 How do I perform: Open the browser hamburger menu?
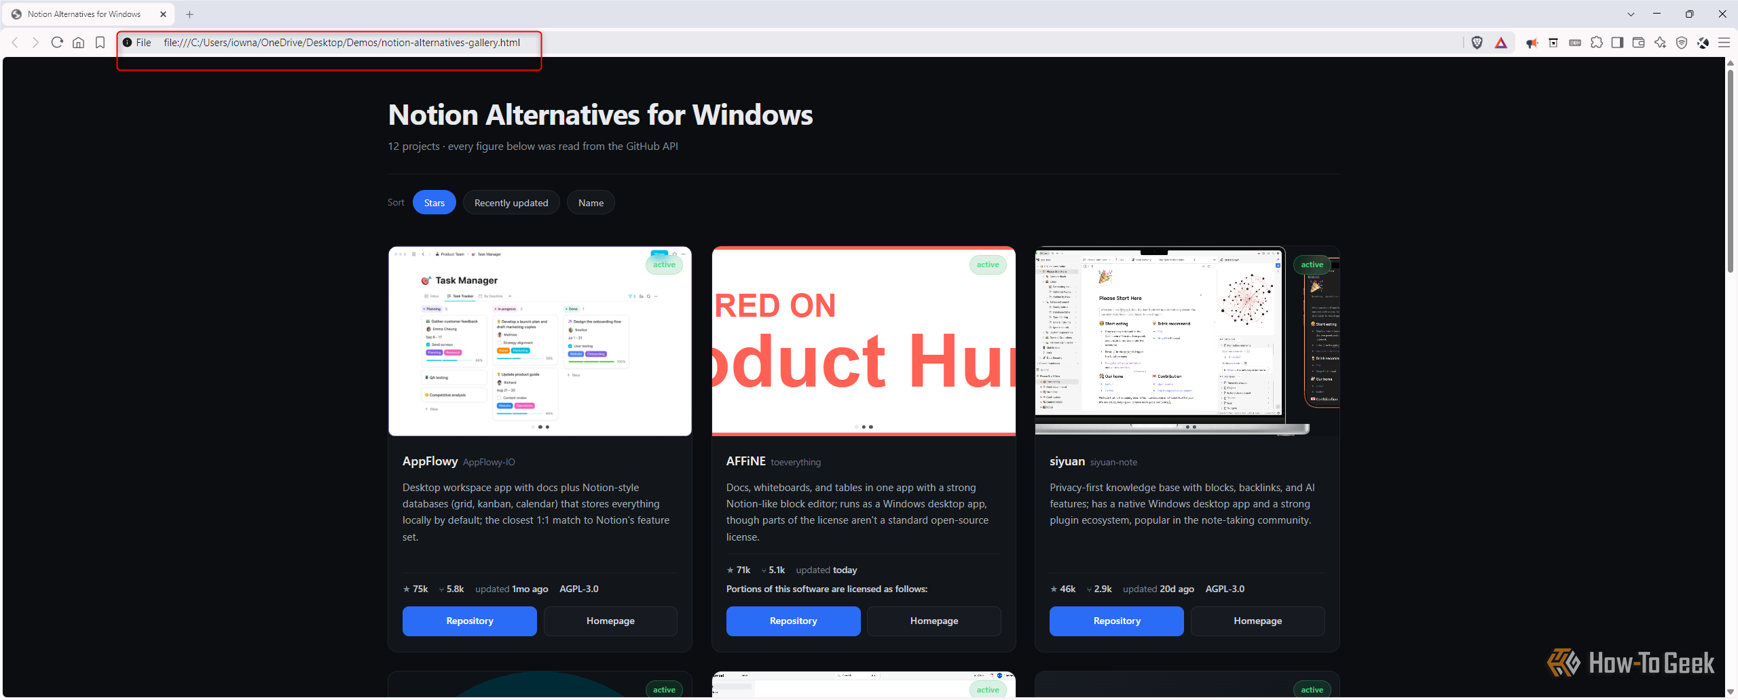(1724, 43)
